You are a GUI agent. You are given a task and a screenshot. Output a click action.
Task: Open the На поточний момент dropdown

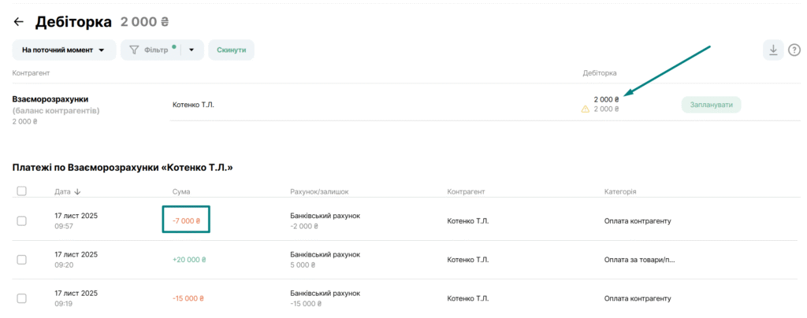pyautogui.click(x=64, y=50)
